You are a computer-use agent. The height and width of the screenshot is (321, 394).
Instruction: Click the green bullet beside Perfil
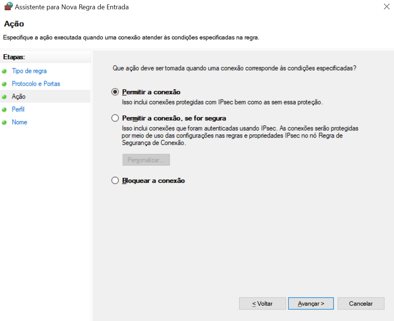point(4,109)
